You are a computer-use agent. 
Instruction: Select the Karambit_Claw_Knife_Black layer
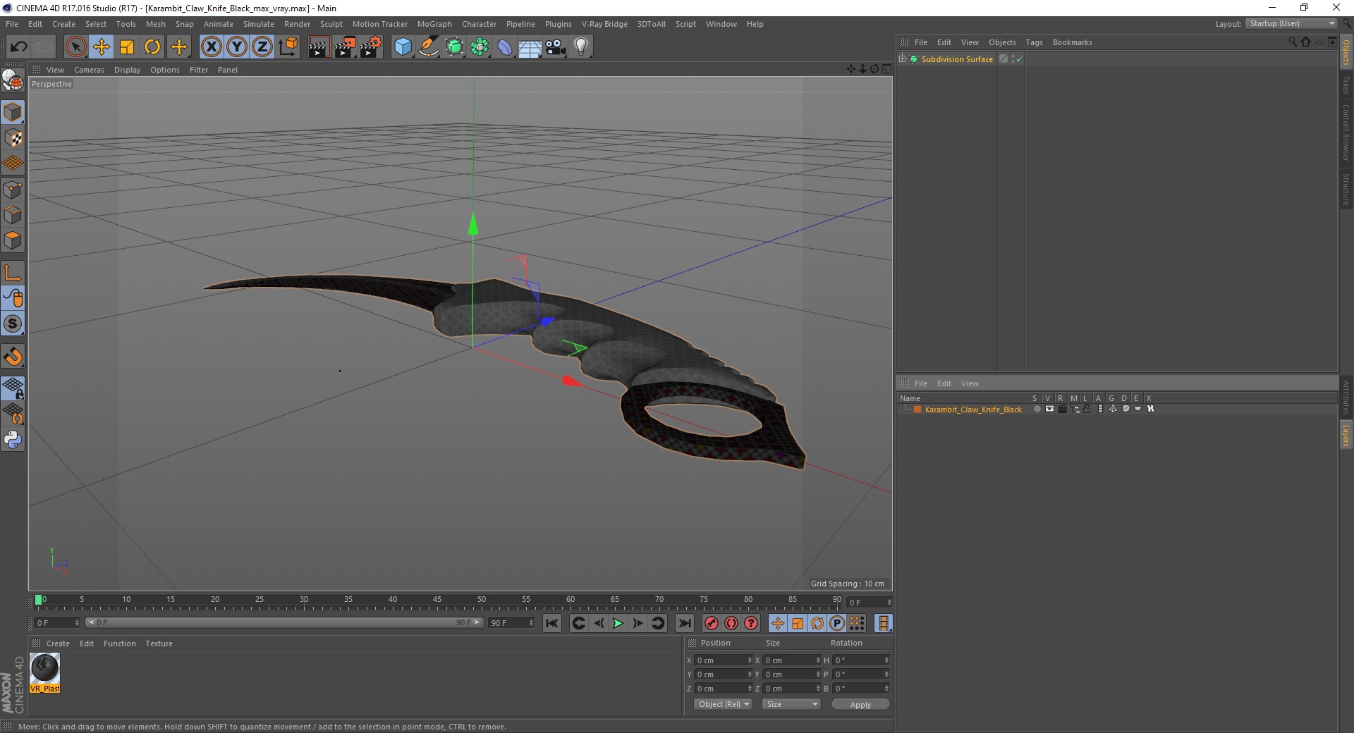click(973, 409)
